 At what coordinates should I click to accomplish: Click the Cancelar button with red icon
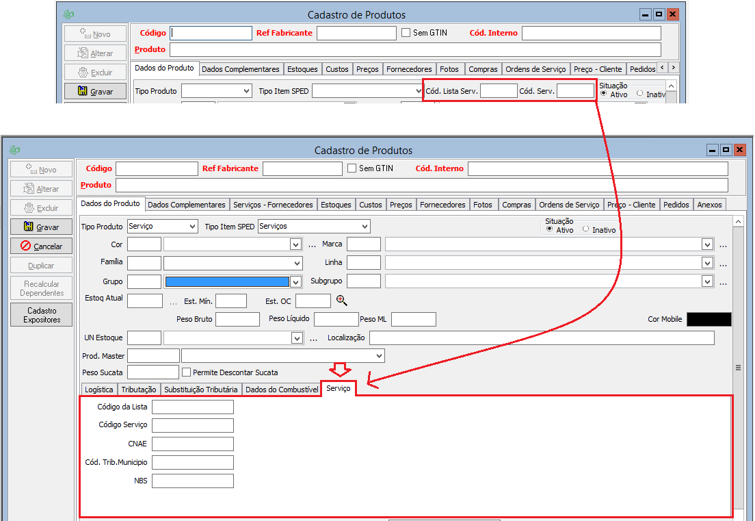(x=42, y=246)
